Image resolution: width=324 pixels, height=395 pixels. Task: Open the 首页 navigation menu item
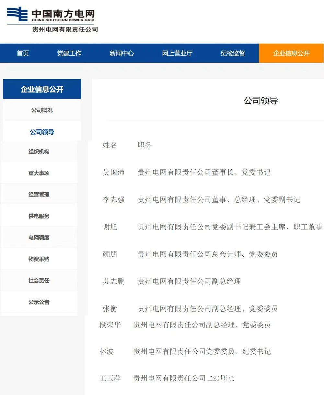click(x=22, y=53)
